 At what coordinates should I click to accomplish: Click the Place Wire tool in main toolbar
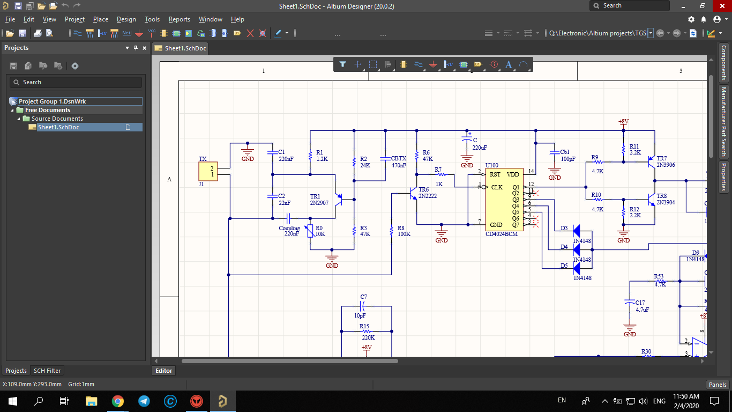(77, 33)
